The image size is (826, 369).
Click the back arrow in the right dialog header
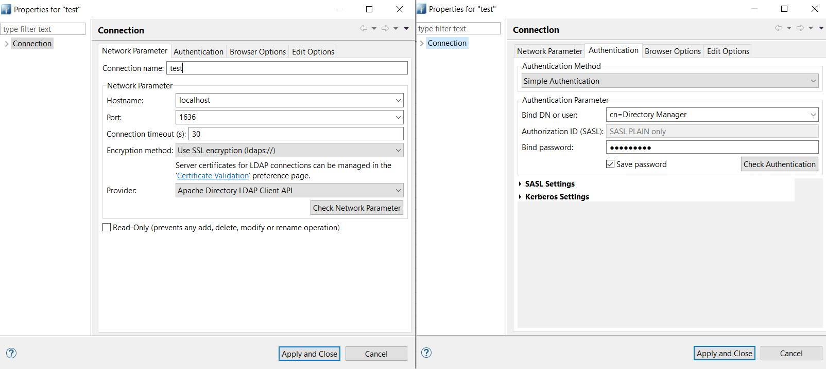(779, 28)
